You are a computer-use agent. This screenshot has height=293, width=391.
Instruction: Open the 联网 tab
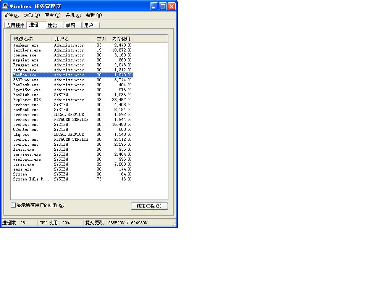[73, 26]
